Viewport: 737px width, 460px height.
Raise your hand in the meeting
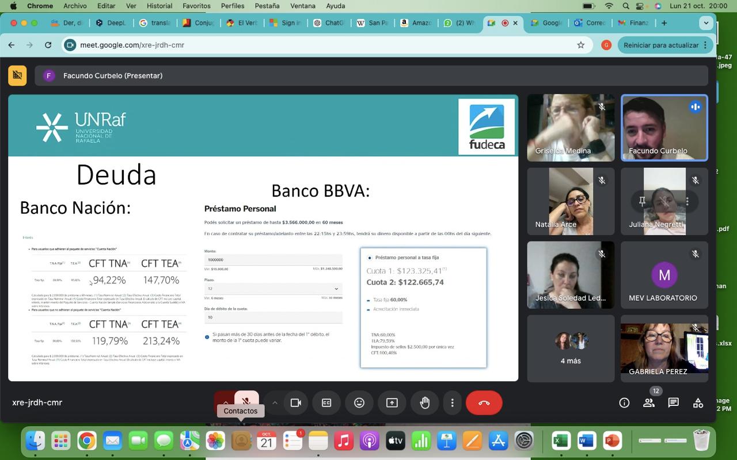point(425,402)
